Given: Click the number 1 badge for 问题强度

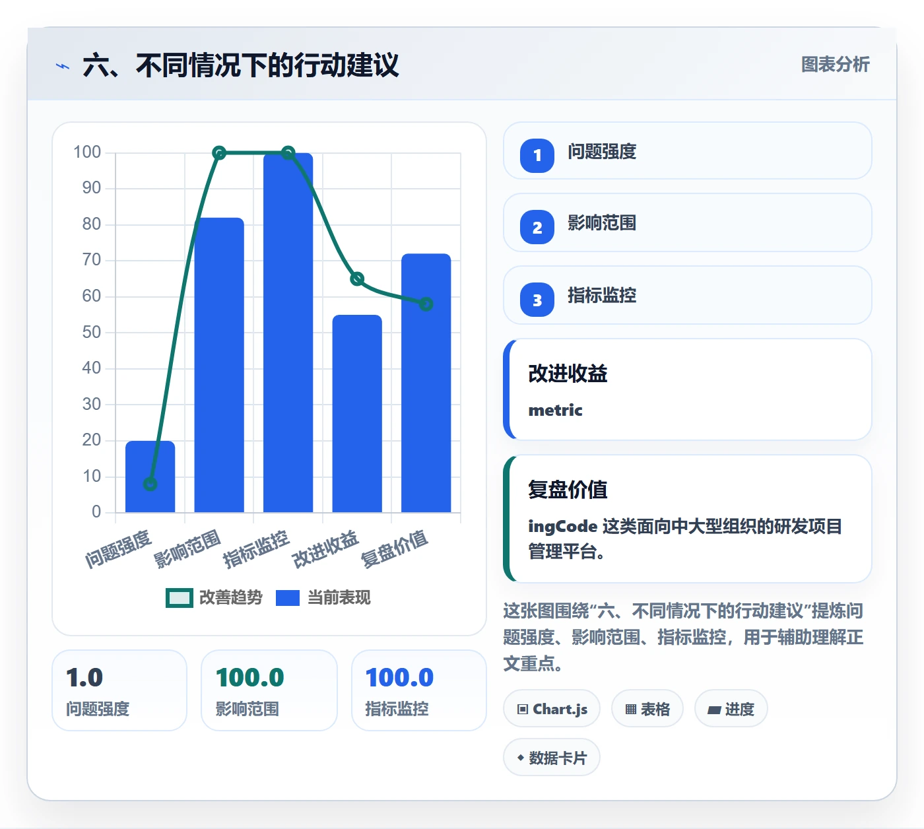Looking at the screenshot, I should click(x=537, y=156).
